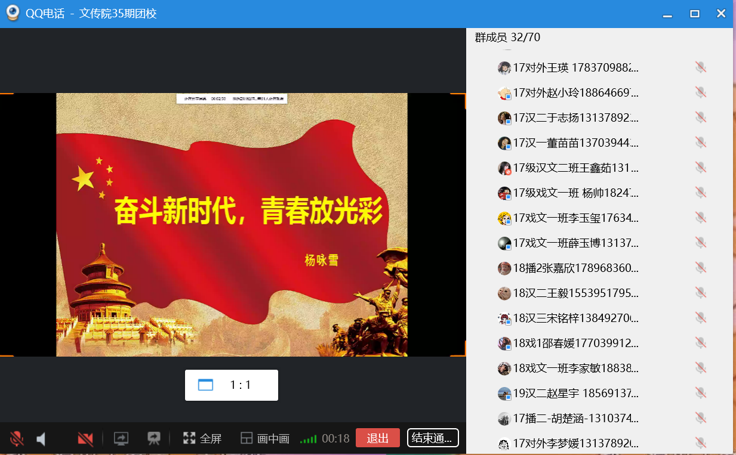This screenshot has width=736, height=455.
Task: Click muted mic icon beside 17对外王瑛
Action: [701, 67]
